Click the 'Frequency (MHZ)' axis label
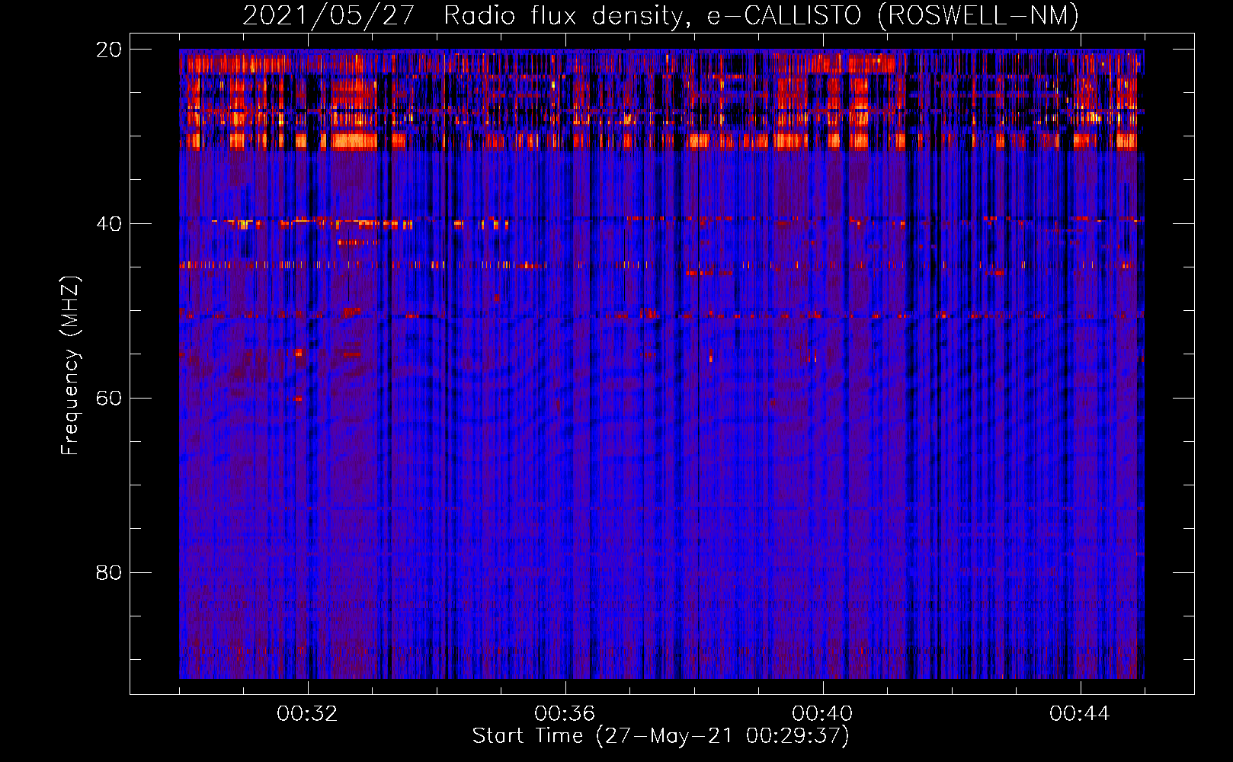 (70, 366)
